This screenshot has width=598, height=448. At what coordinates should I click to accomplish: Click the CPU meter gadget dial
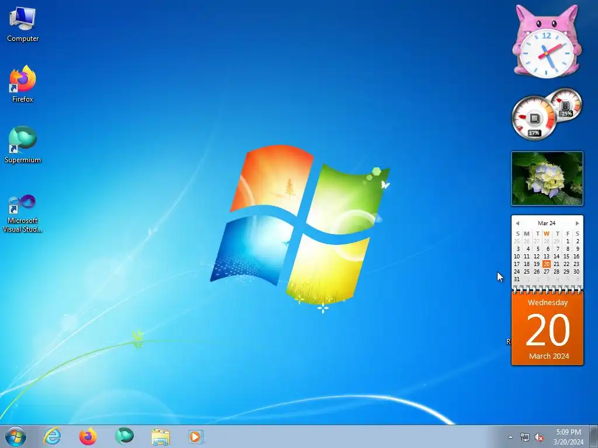click(534, 118)
